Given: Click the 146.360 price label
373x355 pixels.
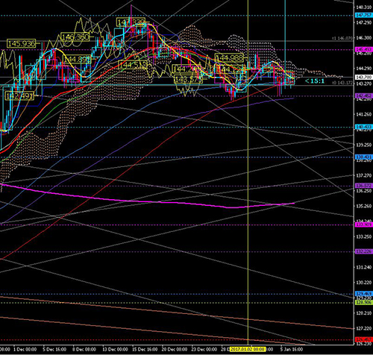Looking at the screenshot, I should coord(75,37).
